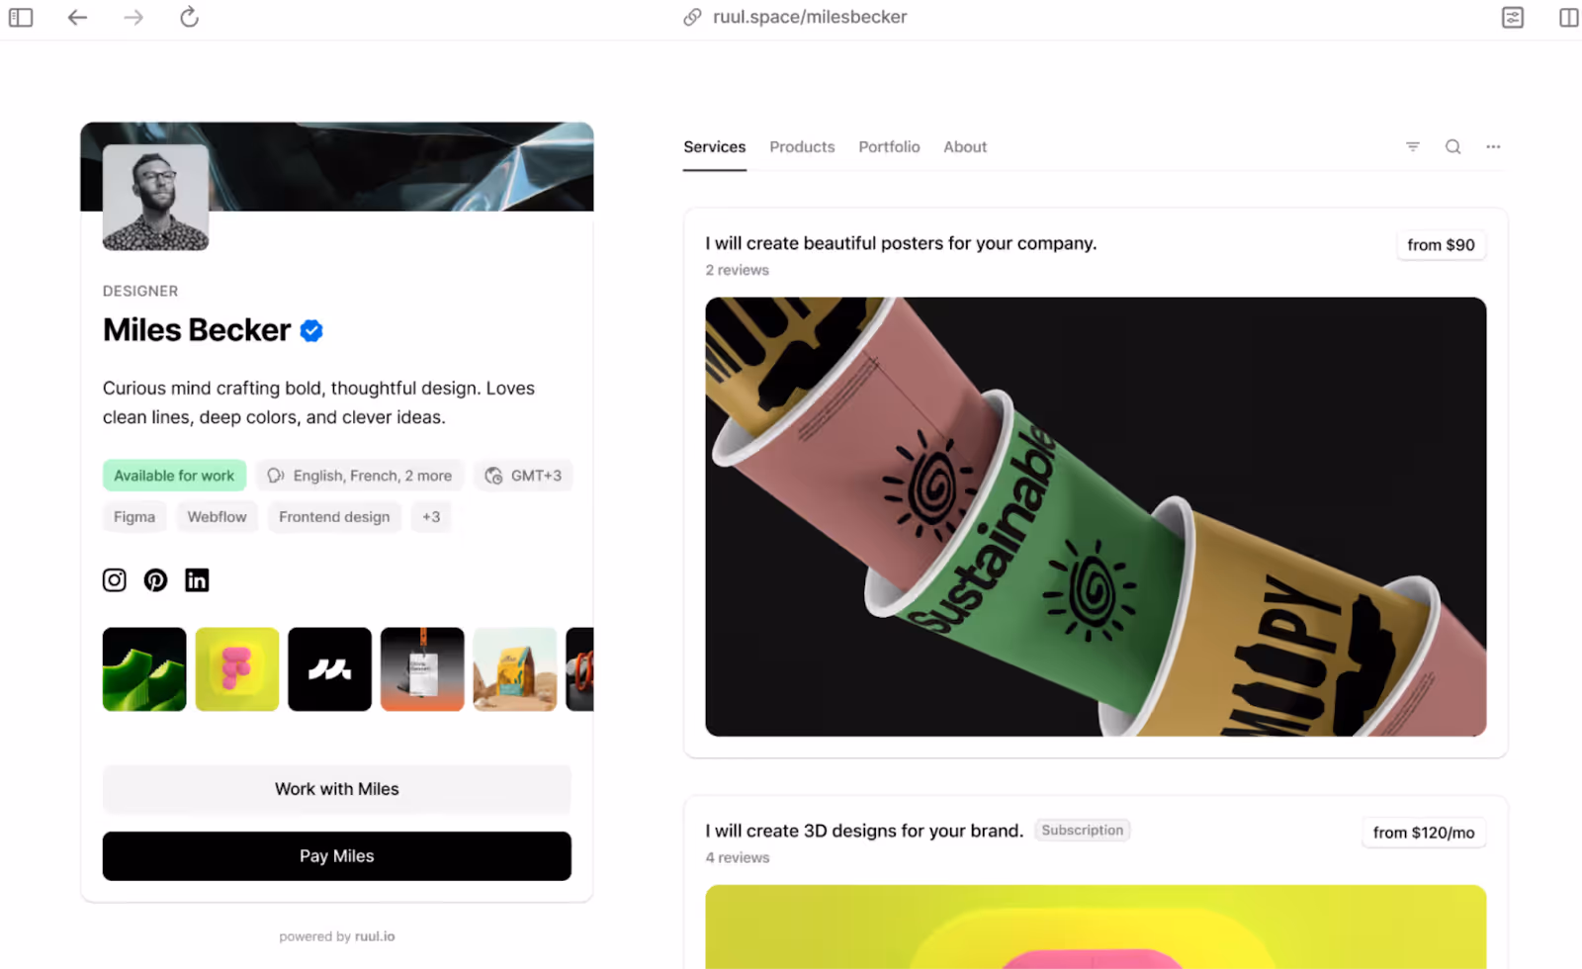Switch to the Products tab

[x=802, y=147]
